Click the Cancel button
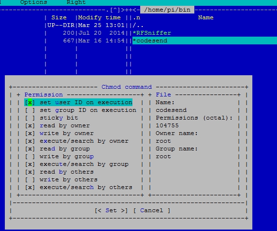 tap(152, 211)
